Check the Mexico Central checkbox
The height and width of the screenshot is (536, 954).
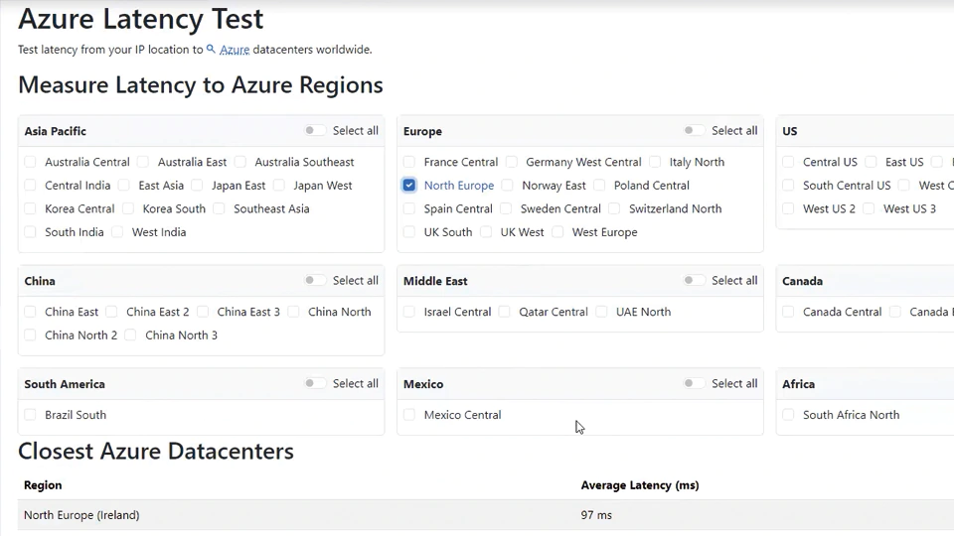pyautogui.click(x=408, y=415)
